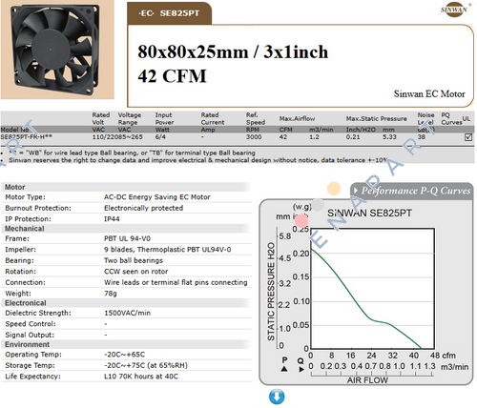Click the voltage range 85~265

pyautogui.click(x=130, y=137)
